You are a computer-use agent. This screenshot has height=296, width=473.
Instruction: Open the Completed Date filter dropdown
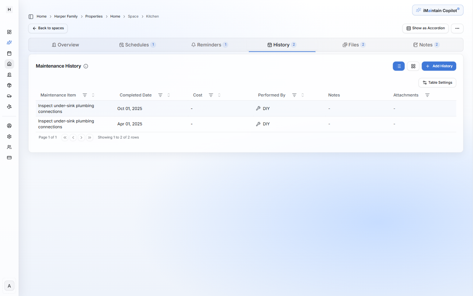tap(161, 95)
